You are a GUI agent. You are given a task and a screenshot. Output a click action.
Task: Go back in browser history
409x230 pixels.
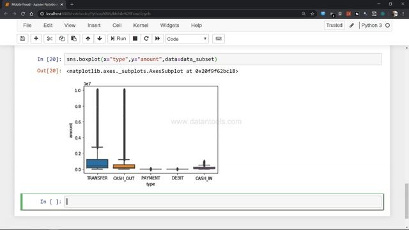(6, 14)
